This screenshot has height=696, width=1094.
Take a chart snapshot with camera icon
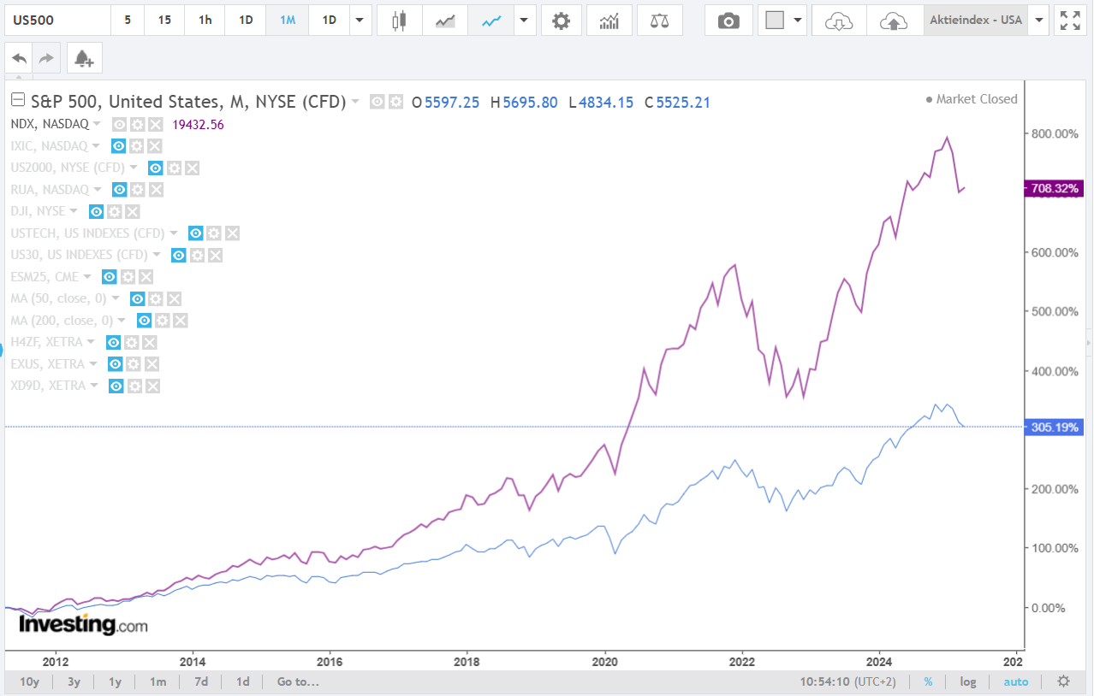[x=728, y=21]
